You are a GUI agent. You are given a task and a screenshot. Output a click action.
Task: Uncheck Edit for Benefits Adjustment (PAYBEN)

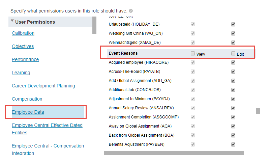(233, 144)
